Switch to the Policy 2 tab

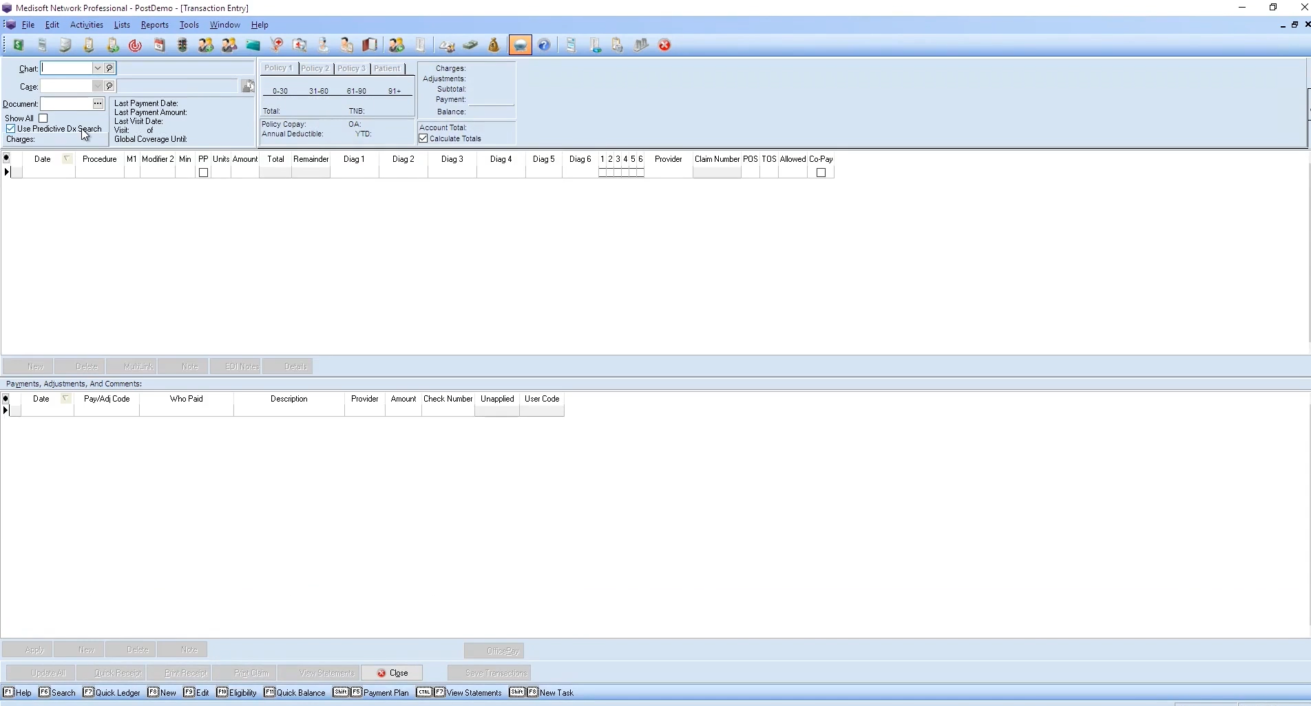tap(315, 68)
